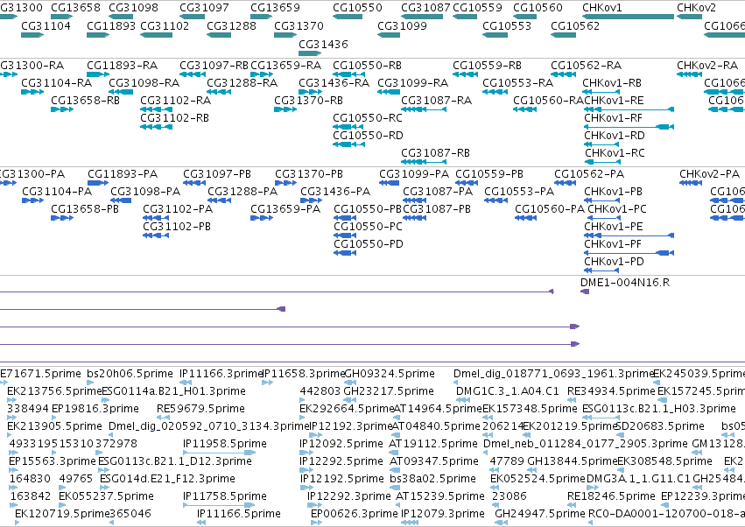Select transcript CHKov1-RE
745x527 pixels.
tap(614, 101)
